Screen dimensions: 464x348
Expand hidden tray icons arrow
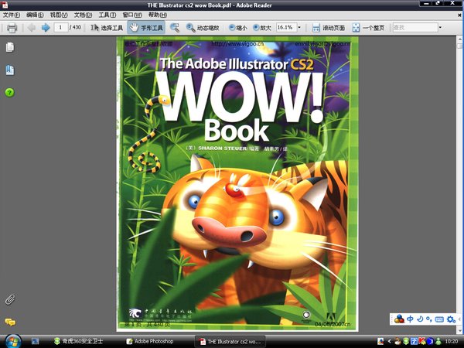coord(389,342)
